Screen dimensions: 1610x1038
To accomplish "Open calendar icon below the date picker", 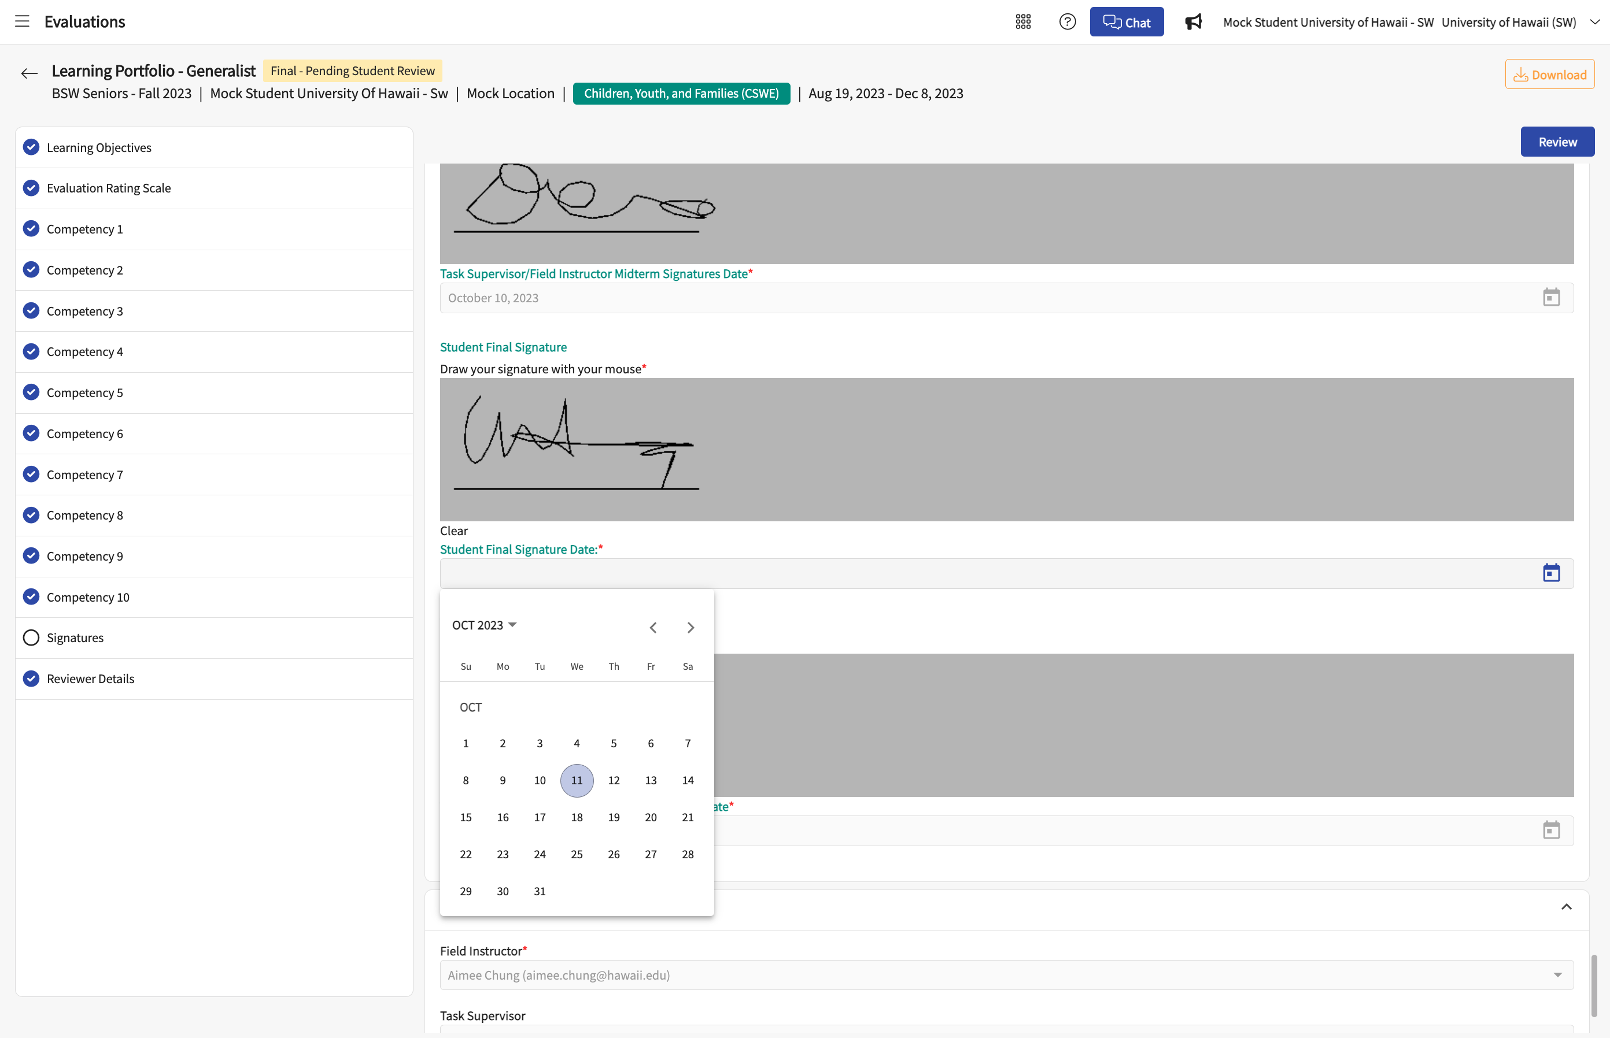I will tap(1550, 830).
